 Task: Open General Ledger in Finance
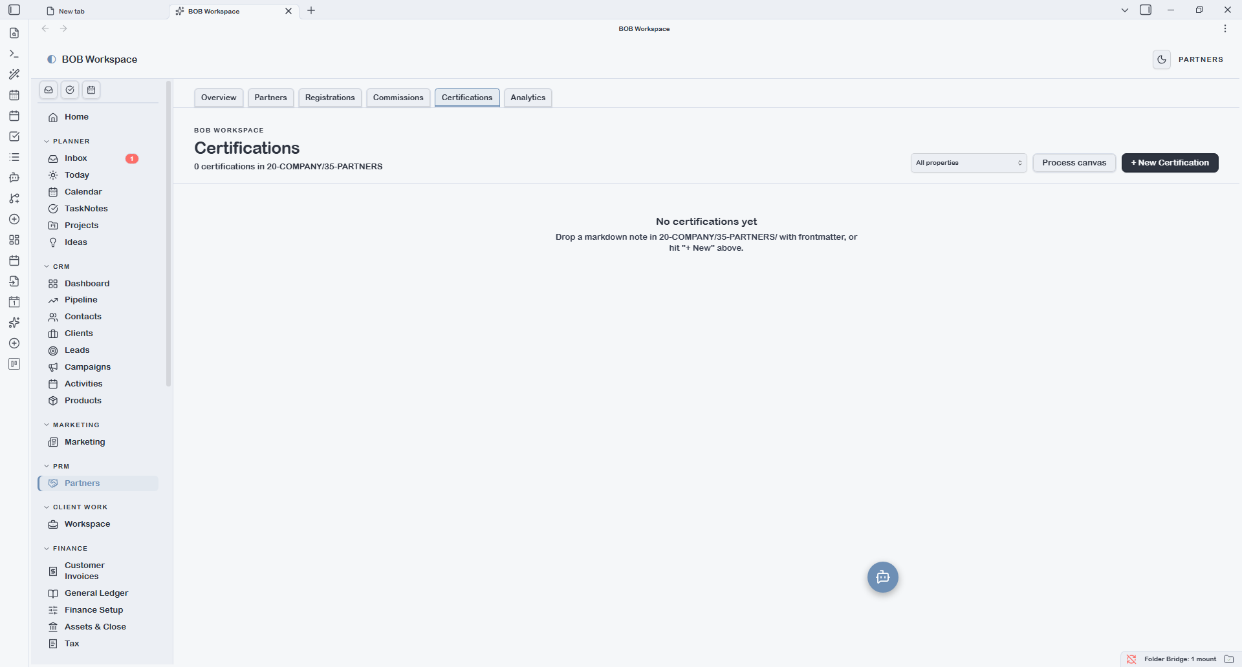(98, 593)
